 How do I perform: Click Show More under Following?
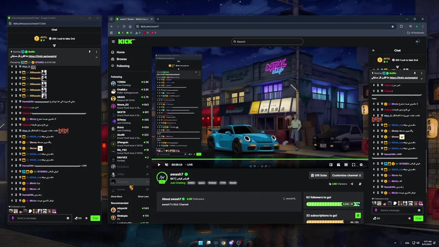117,197
